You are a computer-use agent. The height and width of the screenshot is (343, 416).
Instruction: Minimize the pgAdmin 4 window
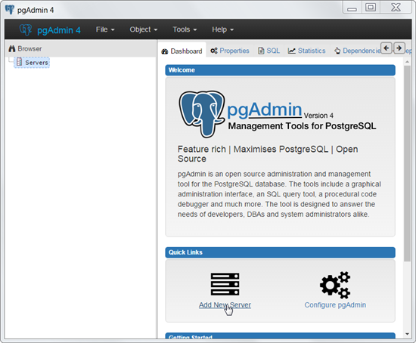pyautogui.click(x=352, y=8)
